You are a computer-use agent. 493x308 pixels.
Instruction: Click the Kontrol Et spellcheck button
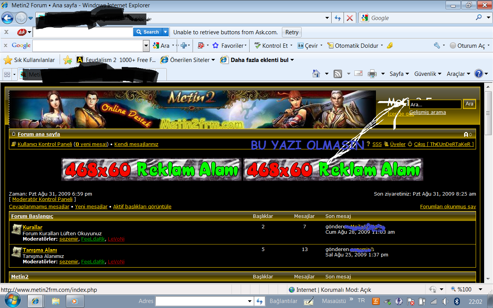[x=271, y=45]
